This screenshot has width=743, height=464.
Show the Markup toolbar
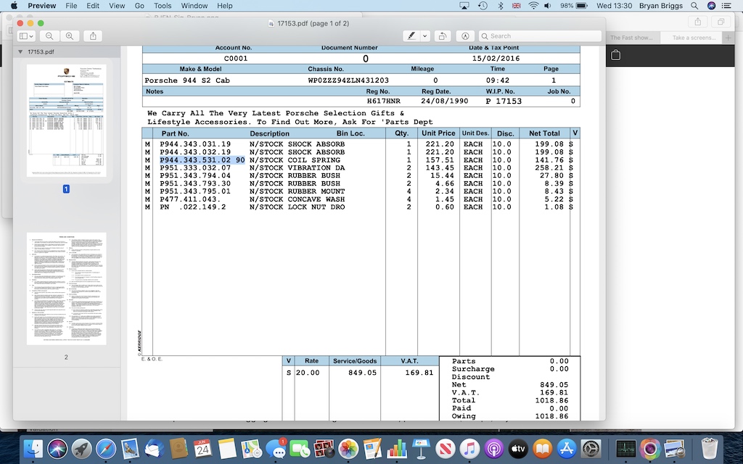point(465,36)
